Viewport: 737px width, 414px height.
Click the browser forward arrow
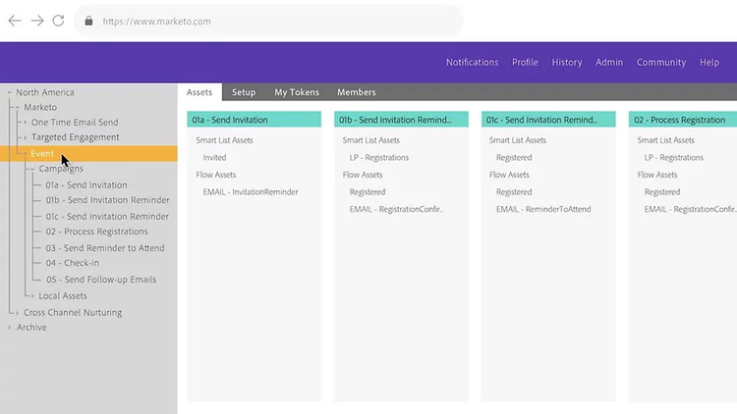pos(37,21)
